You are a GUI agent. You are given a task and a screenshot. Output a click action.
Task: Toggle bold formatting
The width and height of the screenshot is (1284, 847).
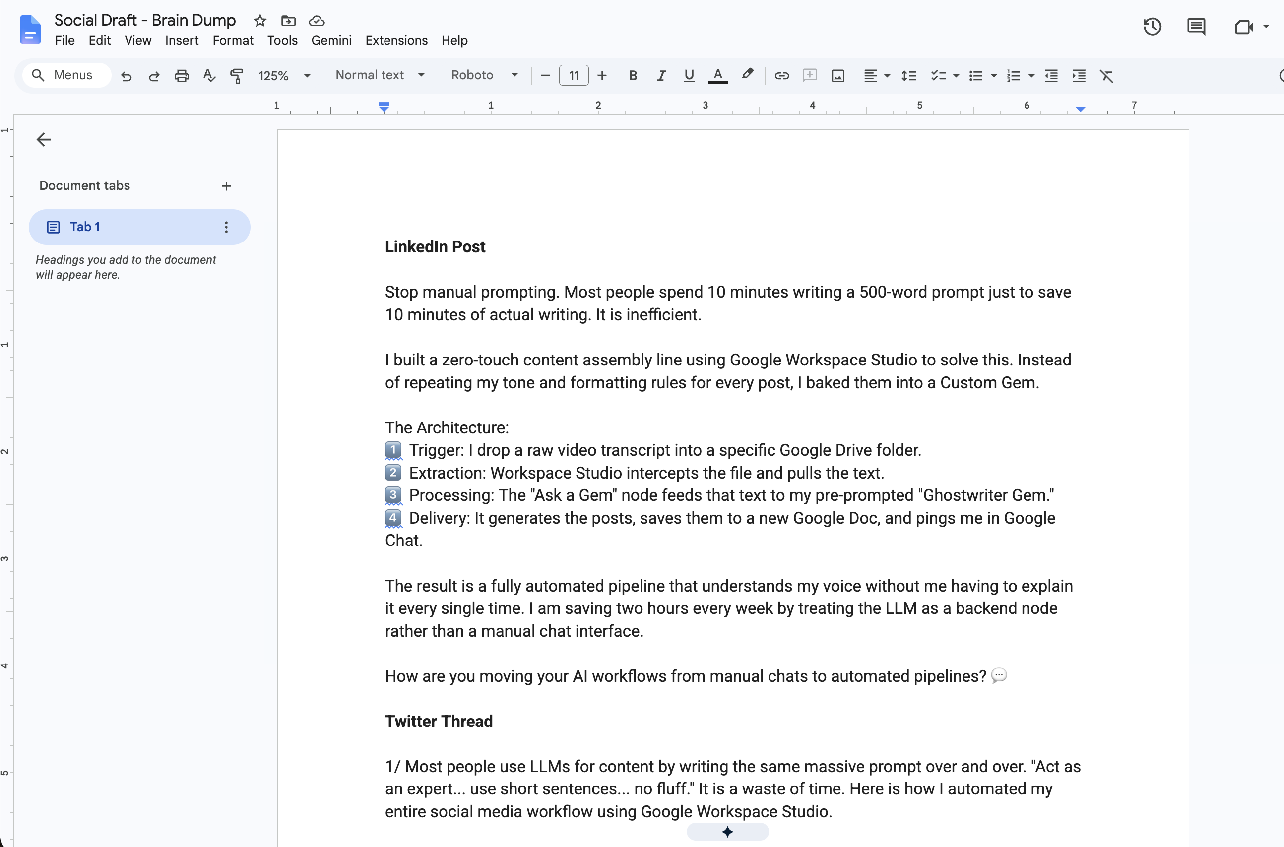[633, 75]
